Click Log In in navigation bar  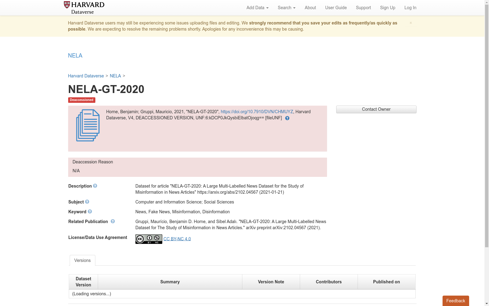410,8
